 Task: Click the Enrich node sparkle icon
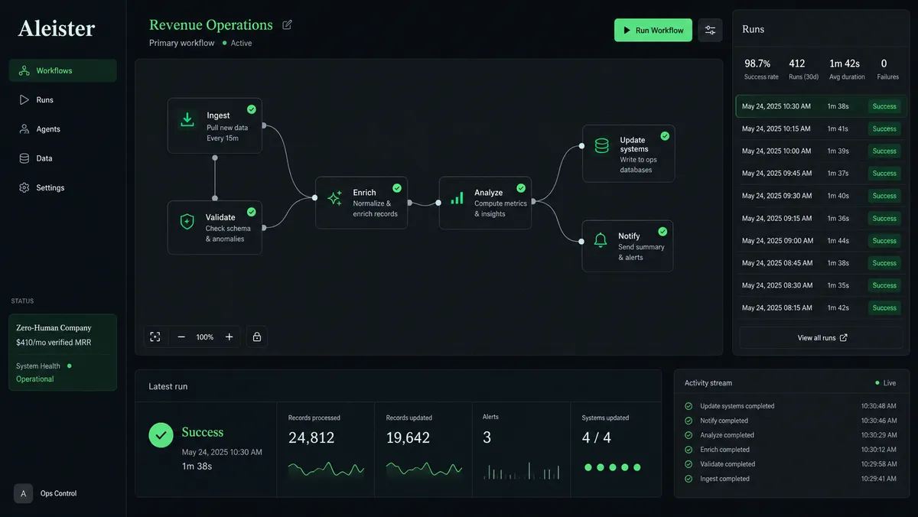(x=334, y=198)
